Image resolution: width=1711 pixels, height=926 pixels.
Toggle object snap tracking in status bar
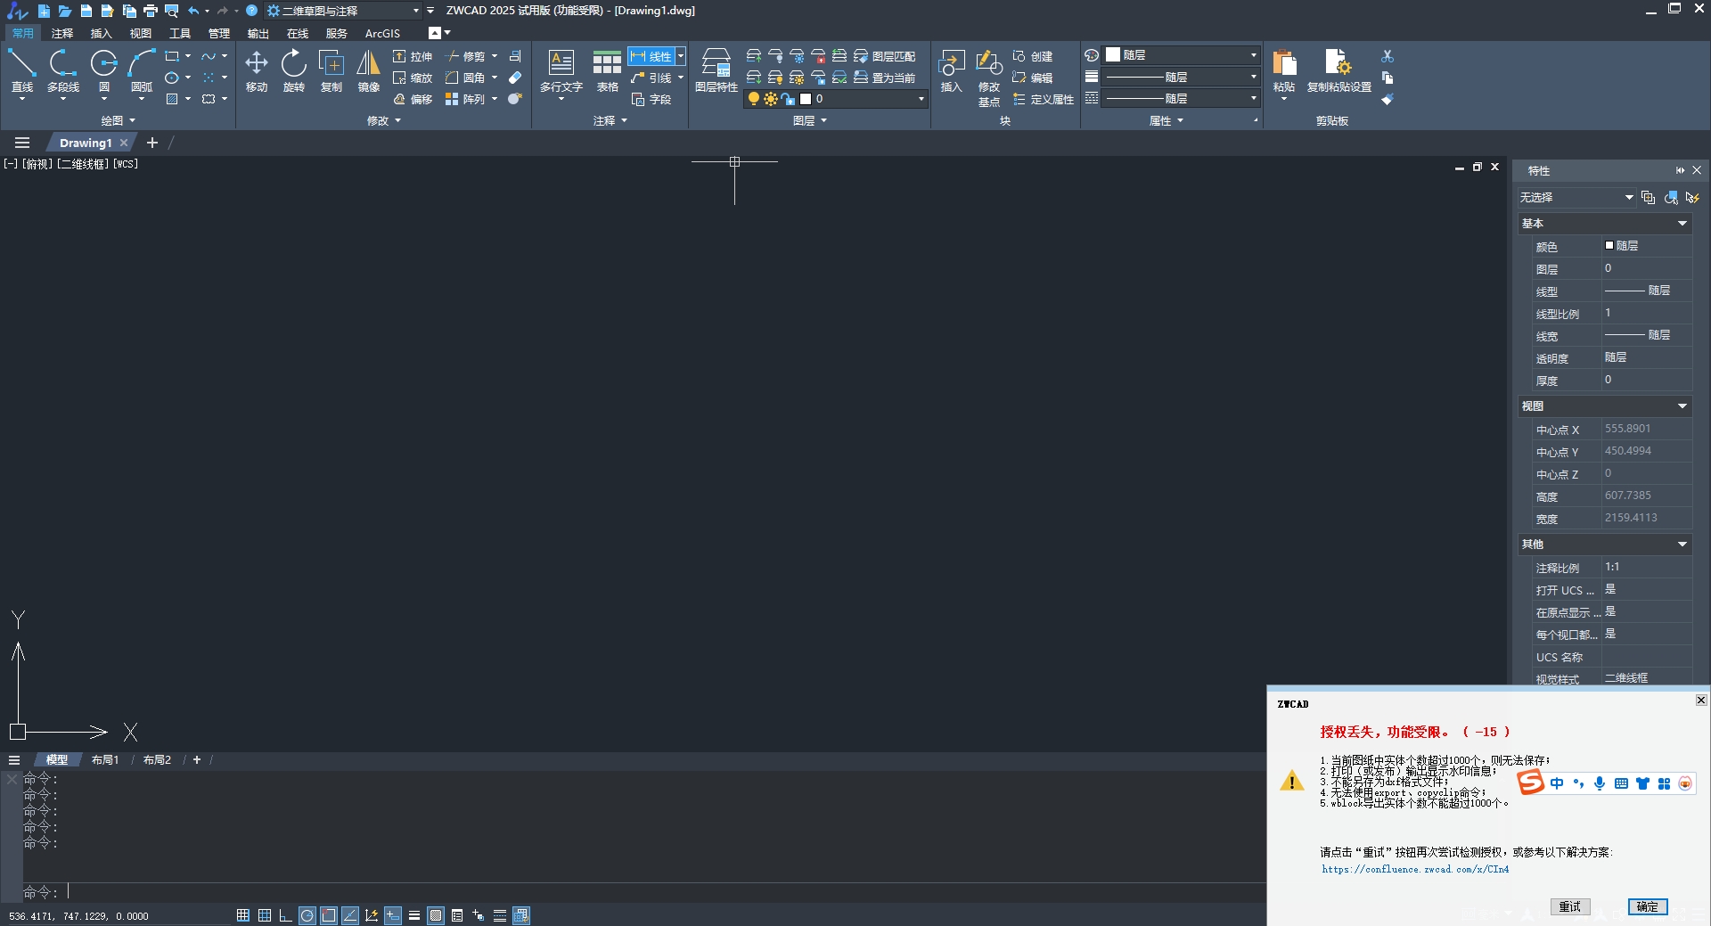click(350, 915)
